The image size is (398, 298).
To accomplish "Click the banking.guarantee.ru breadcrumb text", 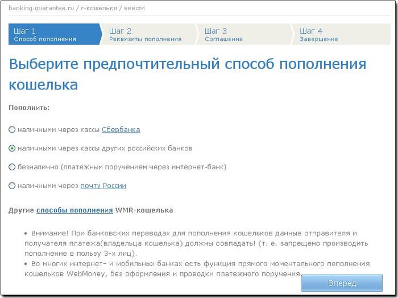I will [x=41, y=8].
